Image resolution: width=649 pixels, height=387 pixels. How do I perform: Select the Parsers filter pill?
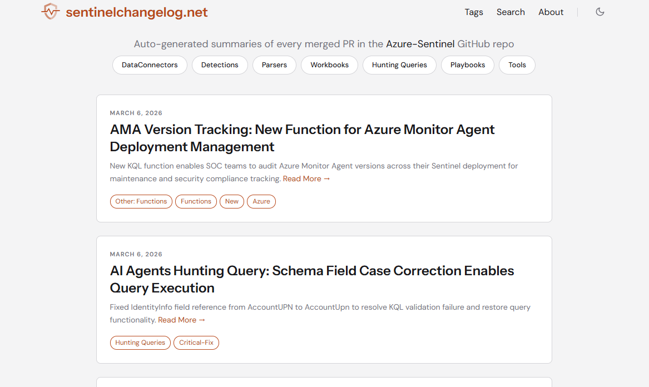tap(274, 65)
